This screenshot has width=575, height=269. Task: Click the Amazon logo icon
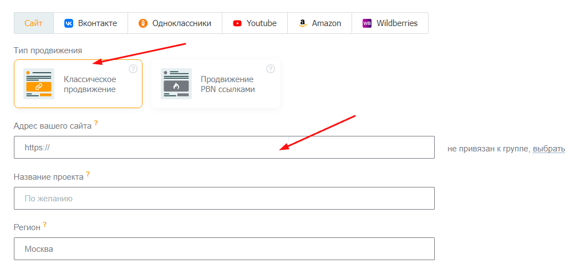(303, 23)
